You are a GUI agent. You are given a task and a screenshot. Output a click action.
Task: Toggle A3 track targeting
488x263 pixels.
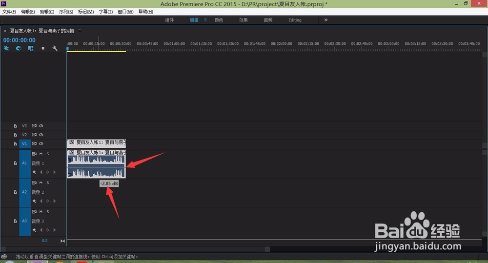24,221
